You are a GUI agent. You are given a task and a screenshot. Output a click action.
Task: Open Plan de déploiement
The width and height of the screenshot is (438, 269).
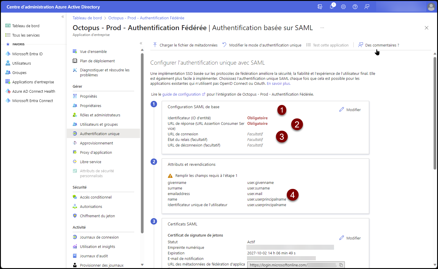94,61
